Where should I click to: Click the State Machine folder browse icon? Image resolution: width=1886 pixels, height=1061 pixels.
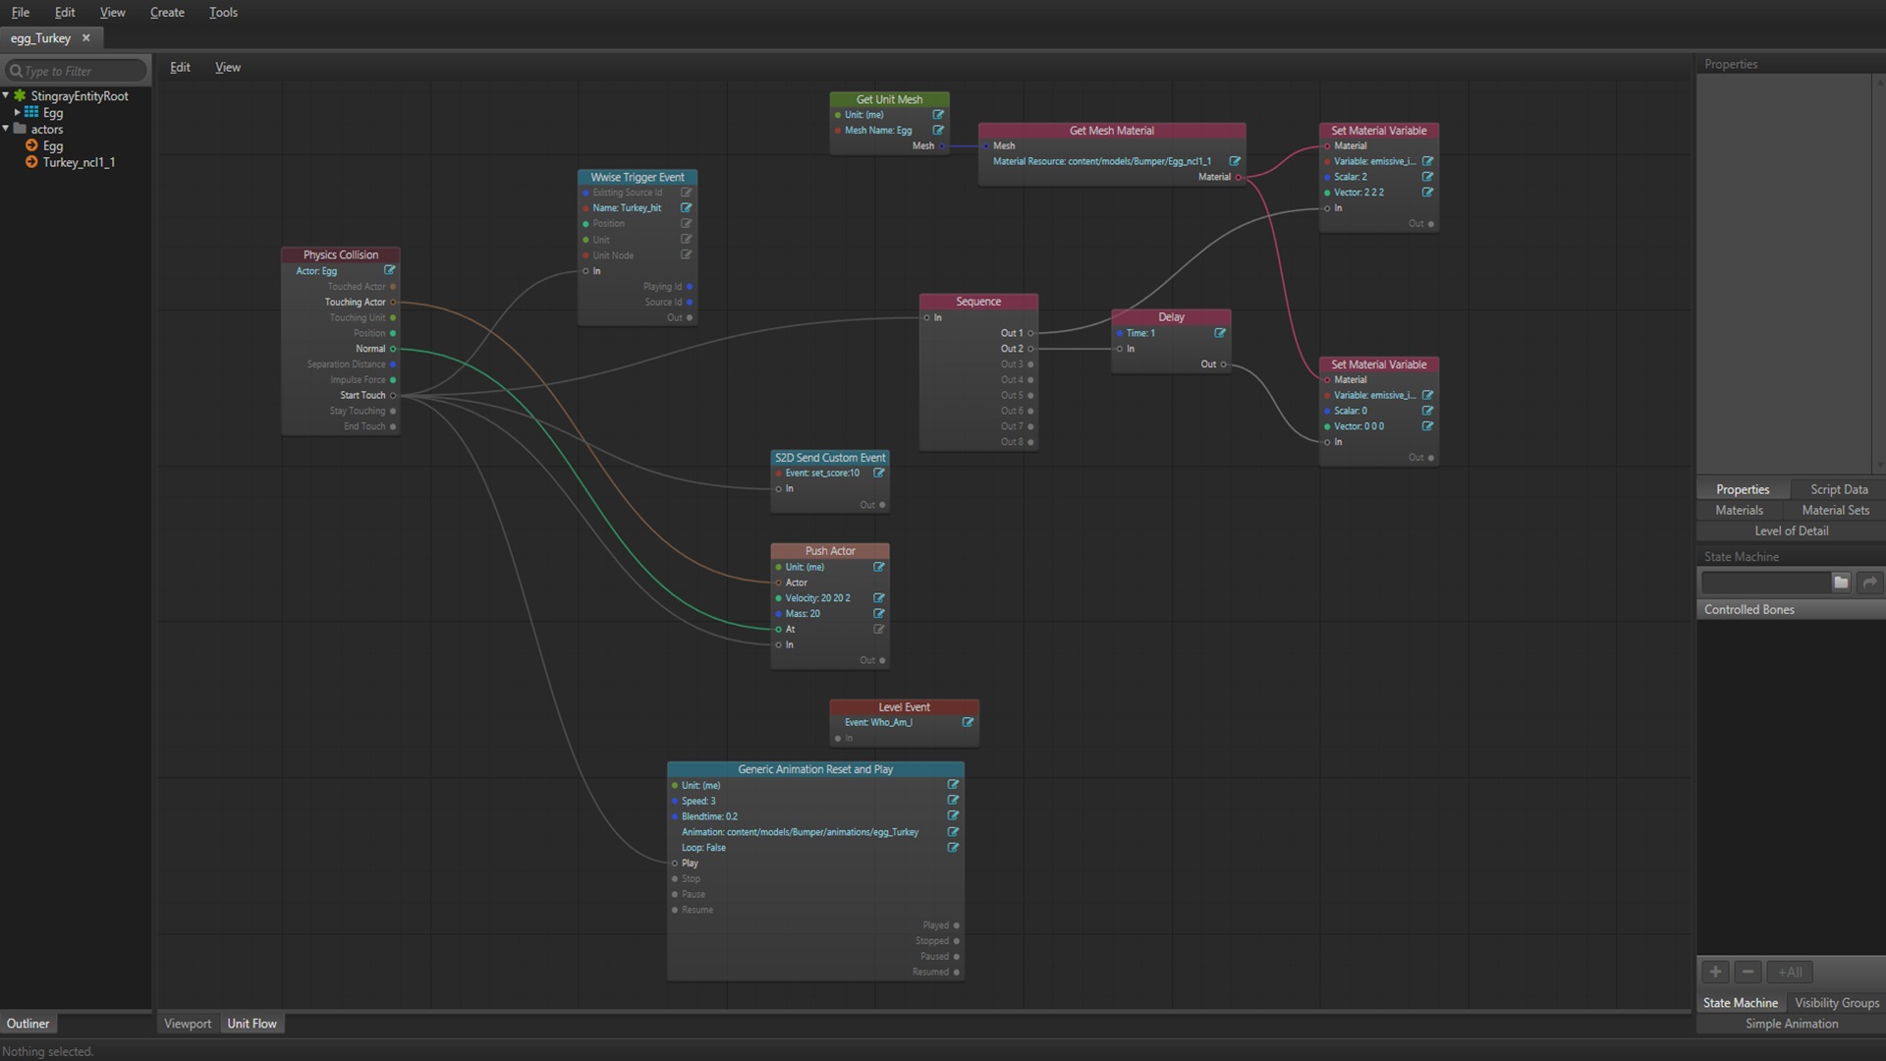click(x=1841, y=583)
